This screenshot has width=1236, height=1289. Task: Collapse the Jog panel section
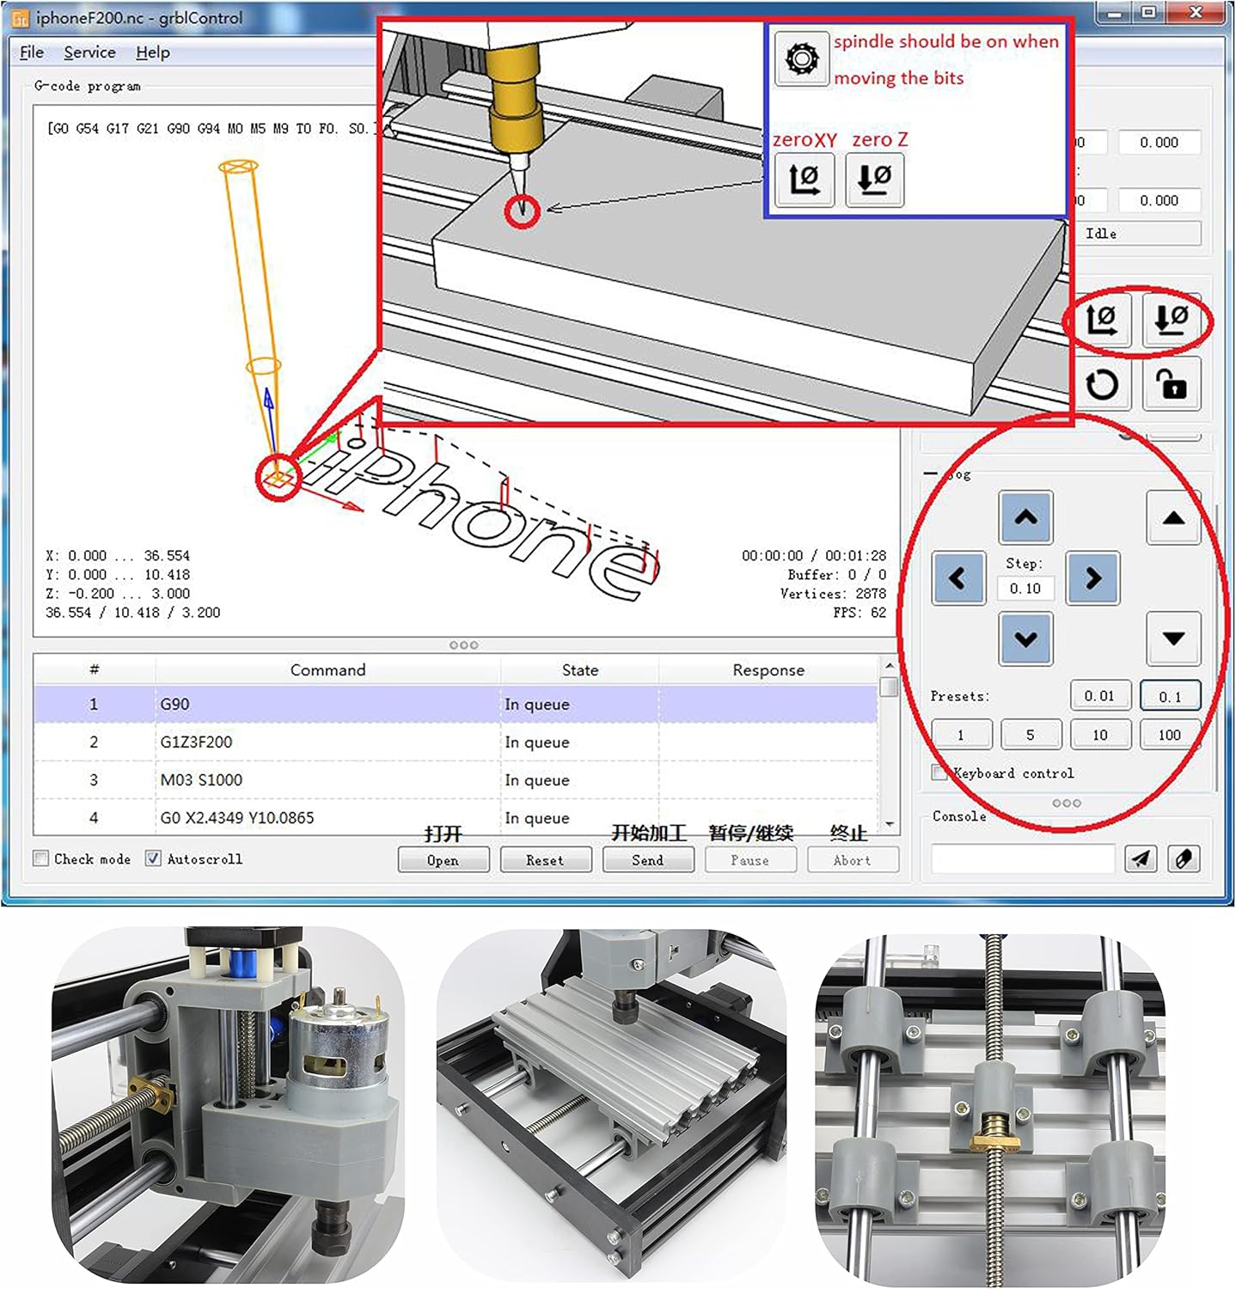932,473
